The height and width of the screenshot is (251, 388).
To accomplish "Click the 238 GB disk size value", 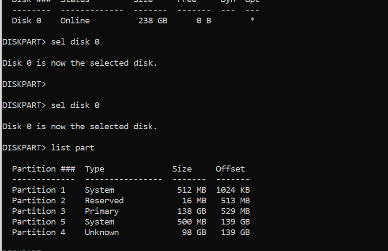I will [153, 21].
